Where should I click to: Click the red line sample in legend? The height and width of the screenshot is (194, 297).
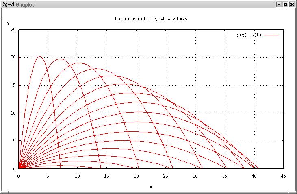271,35
